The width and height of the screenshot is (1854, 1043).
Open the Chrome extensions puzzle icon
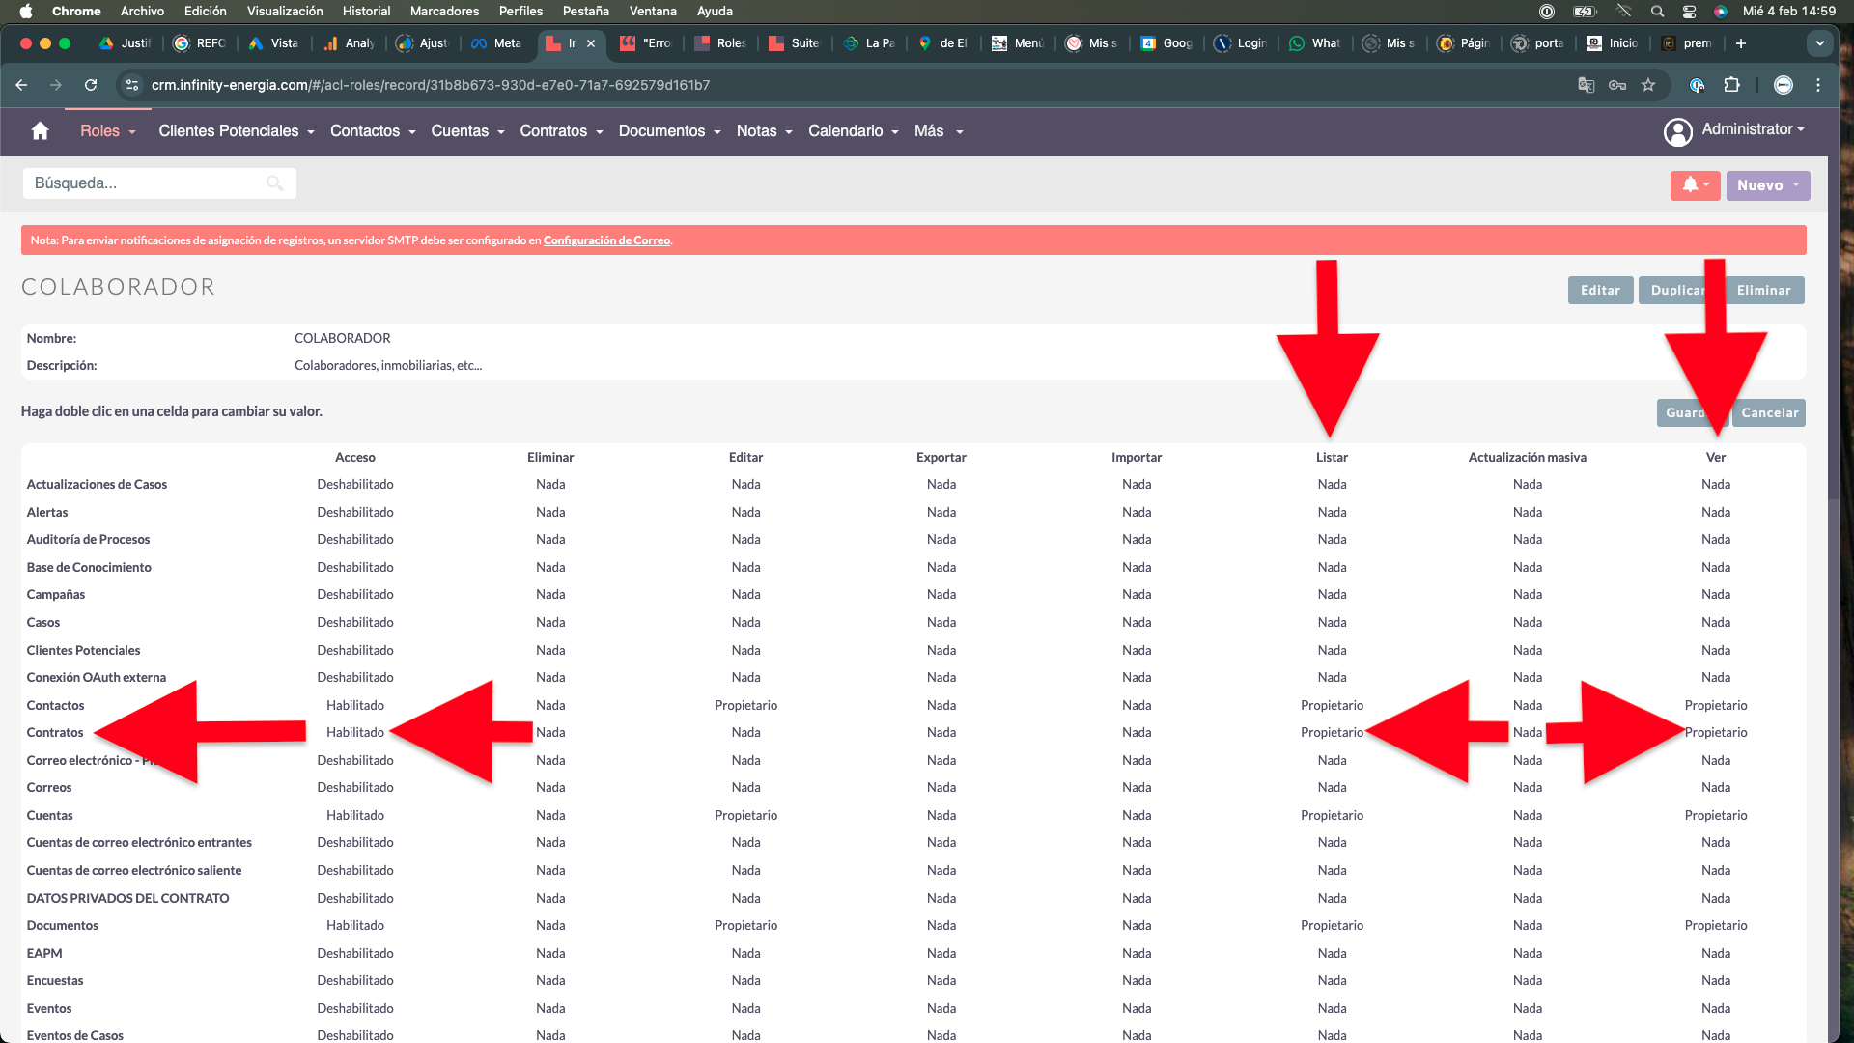point(1731,85)
